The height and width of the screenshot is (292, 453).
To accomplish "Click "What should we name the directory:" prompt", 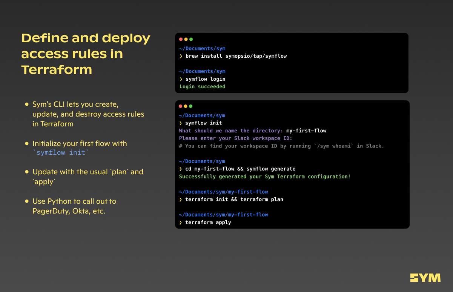I will [231, 131].
